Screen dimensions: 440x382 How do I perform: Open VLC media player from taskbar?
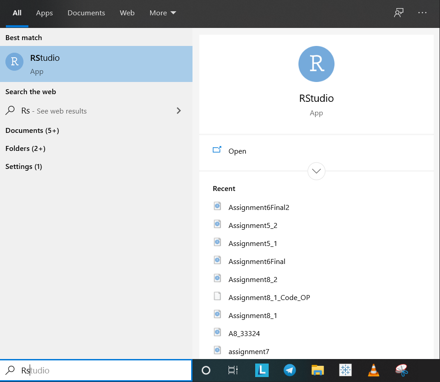373,370
